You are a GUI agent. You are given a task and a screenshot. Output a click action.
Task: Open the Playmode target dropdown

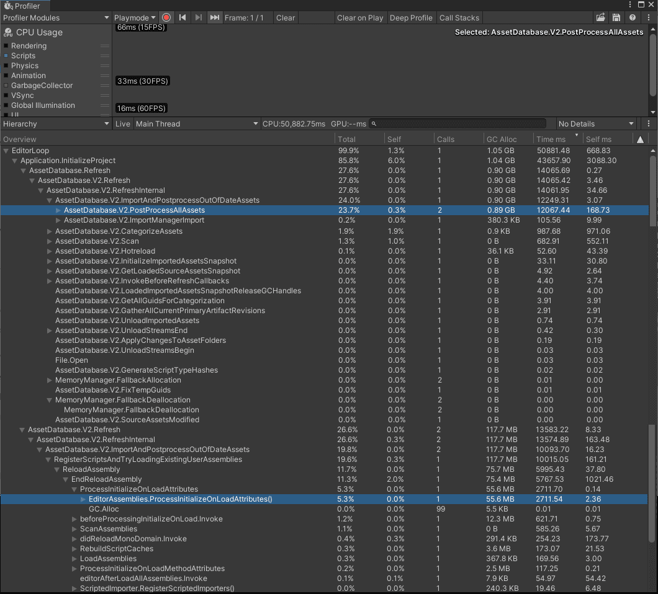(135, 17)
